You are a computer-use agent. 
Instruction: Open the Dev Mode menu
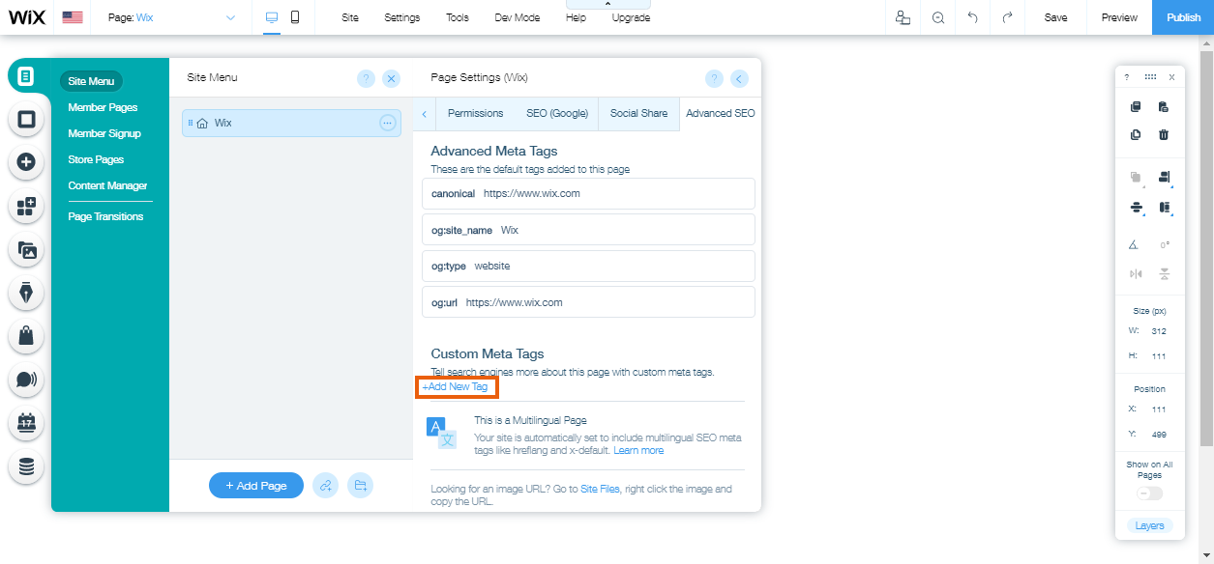(518, 17)
